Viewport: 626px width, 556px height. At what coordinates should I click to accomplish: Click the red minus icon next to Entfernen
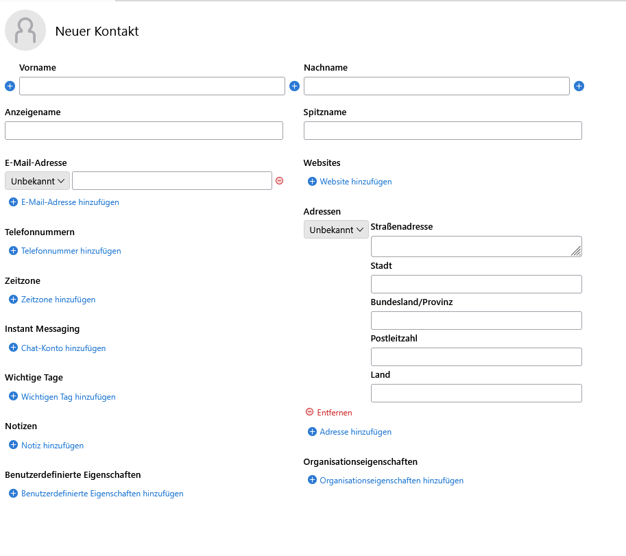coord(309,412)
